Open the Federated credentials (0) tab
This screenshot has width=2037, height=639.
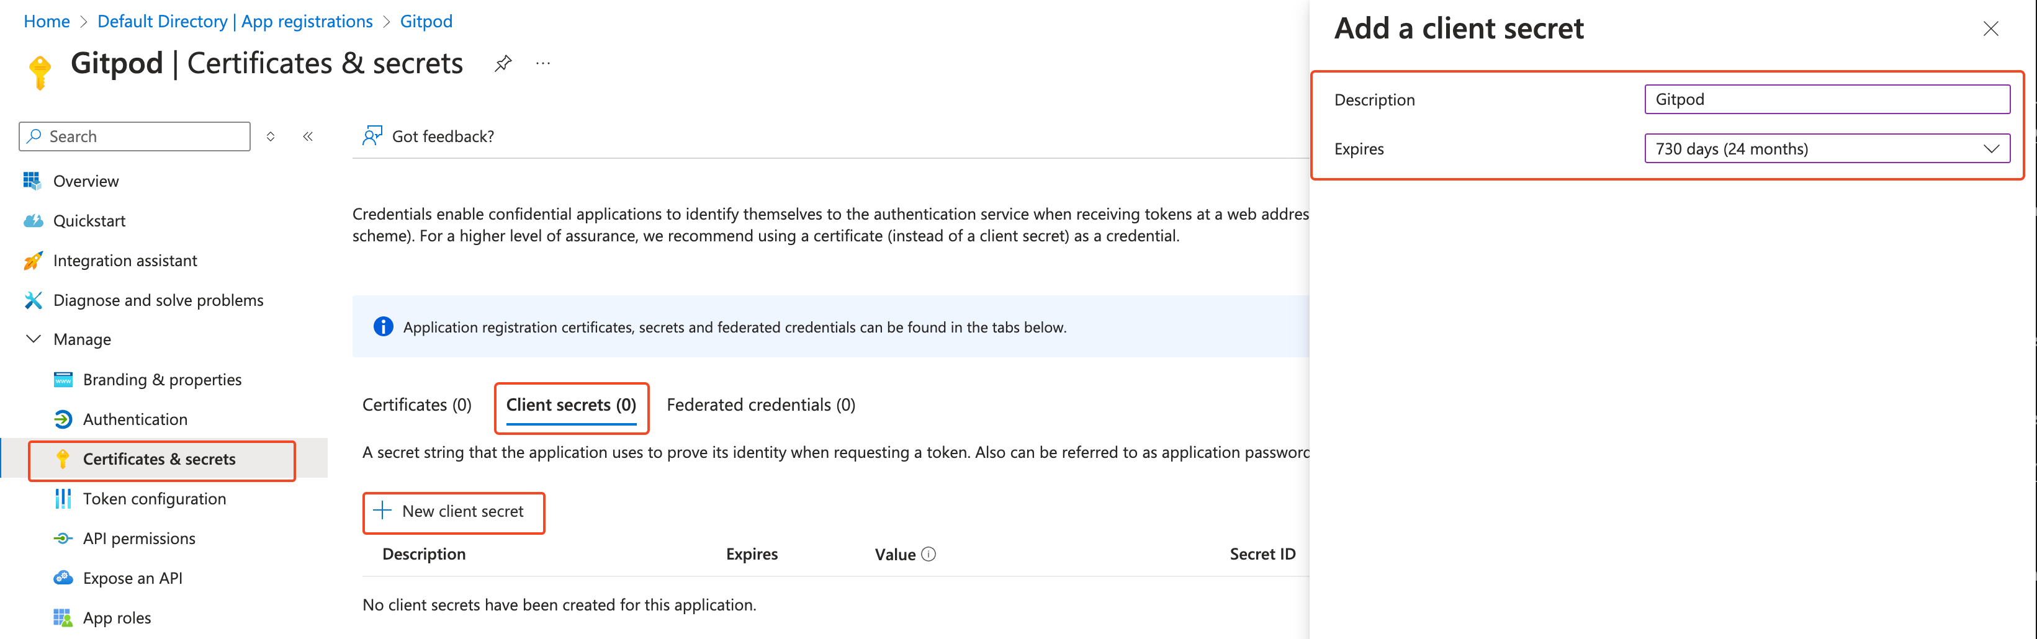(761, 405)
